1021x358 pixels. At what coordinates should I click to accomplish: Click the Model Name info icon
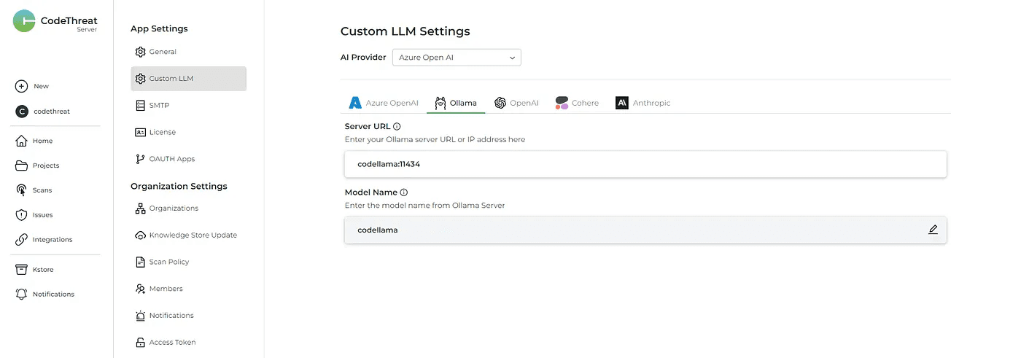[404, 192]
